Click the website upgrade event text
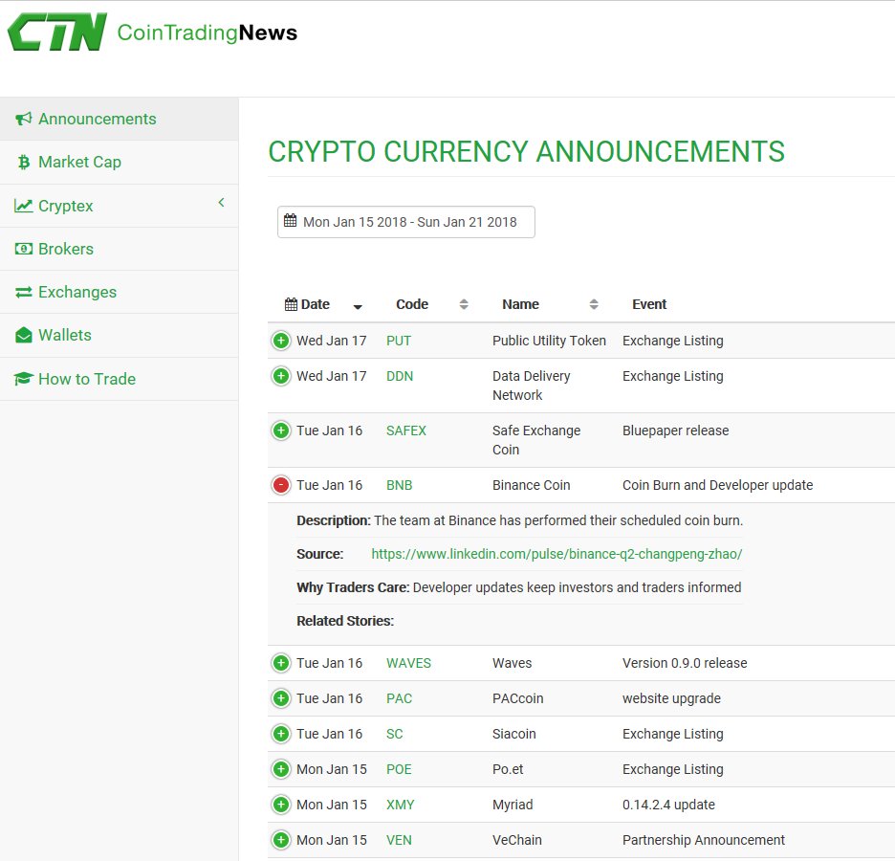Image resolution: width=895 pixels, height=861 pixels. (x=671, y=698)
